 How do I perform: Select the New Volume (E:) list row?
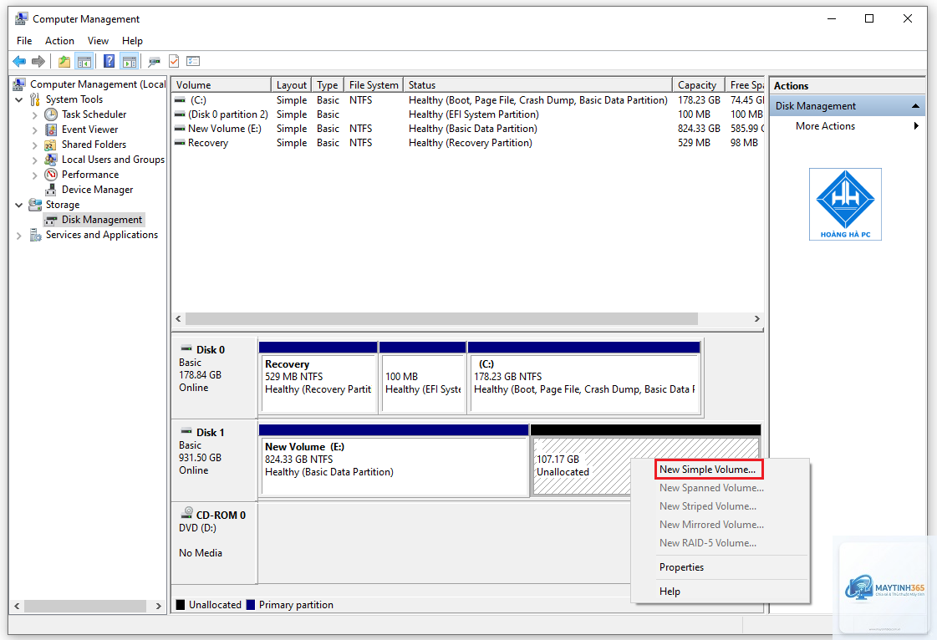click(468, 129)
